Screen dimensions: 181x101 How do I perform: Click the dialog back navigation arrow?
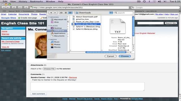[51, 13]
